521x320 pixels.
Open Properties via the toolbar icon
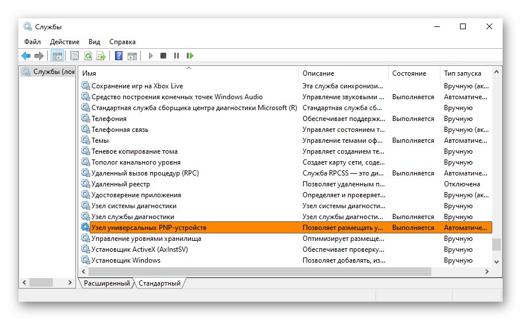click(74, 56)
